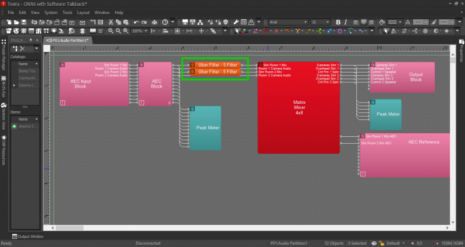Click the New file toolbar icon
Image resolution: width=465 pixels, height=247 pixels.
coord(9,22)
